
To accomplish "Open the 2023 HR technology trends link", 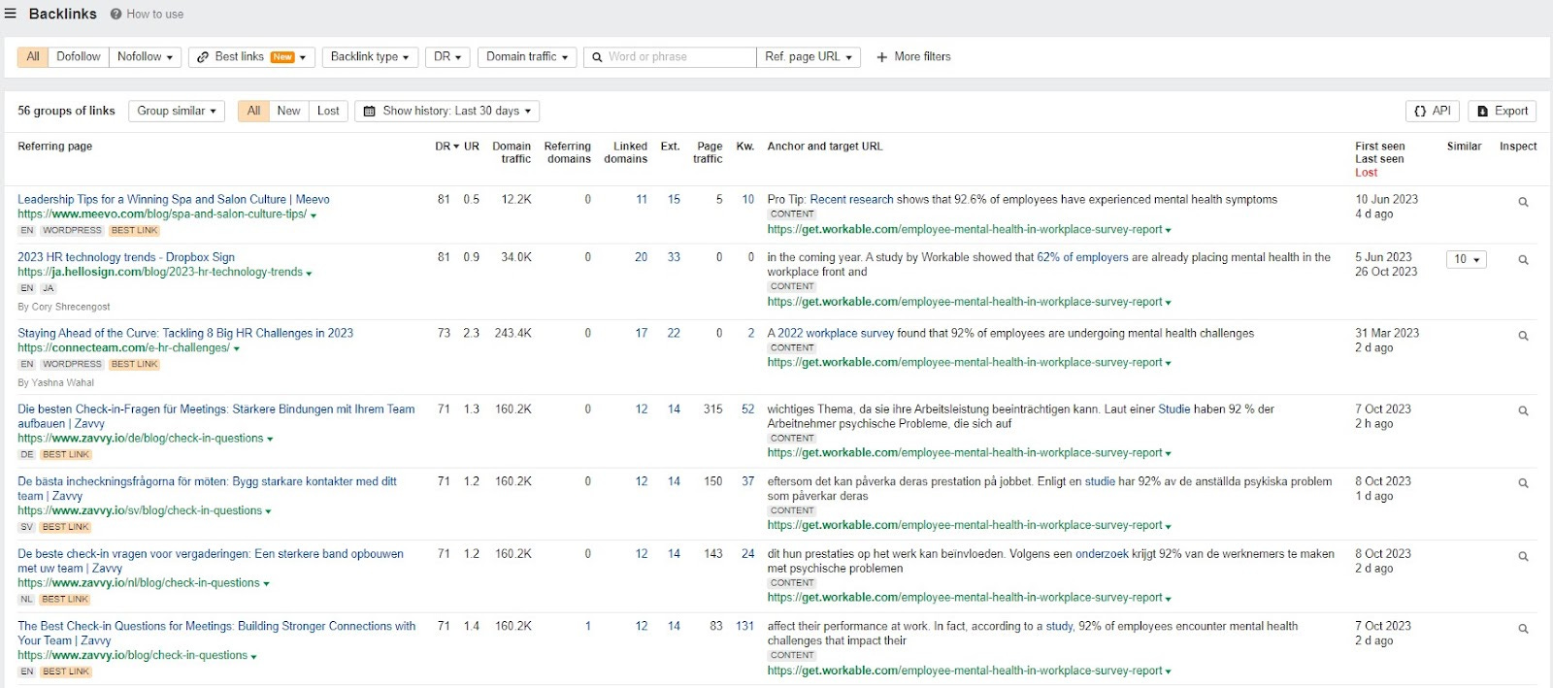I will [126, 257].
